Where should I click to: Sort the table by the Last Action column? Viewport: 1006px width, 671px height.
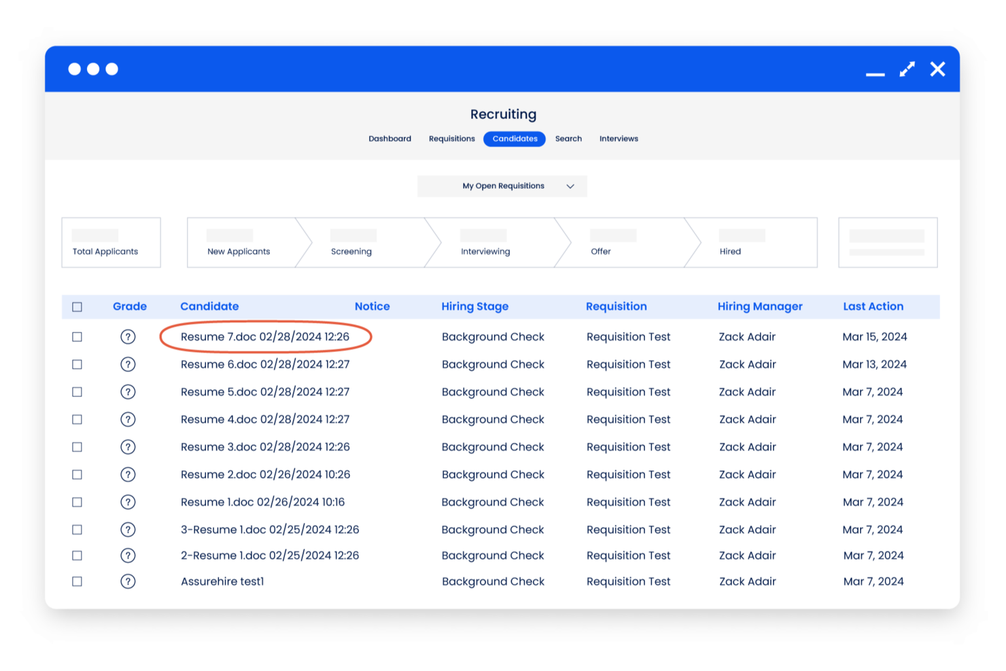[873, 307]
